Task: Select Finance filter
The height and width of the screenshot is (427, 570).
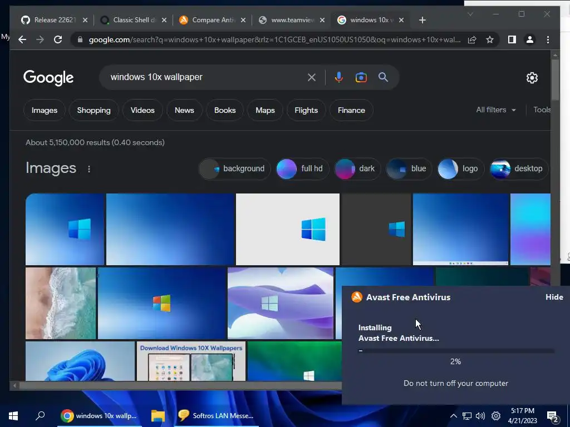Action: pyautogui.click(x=351, y=110)
